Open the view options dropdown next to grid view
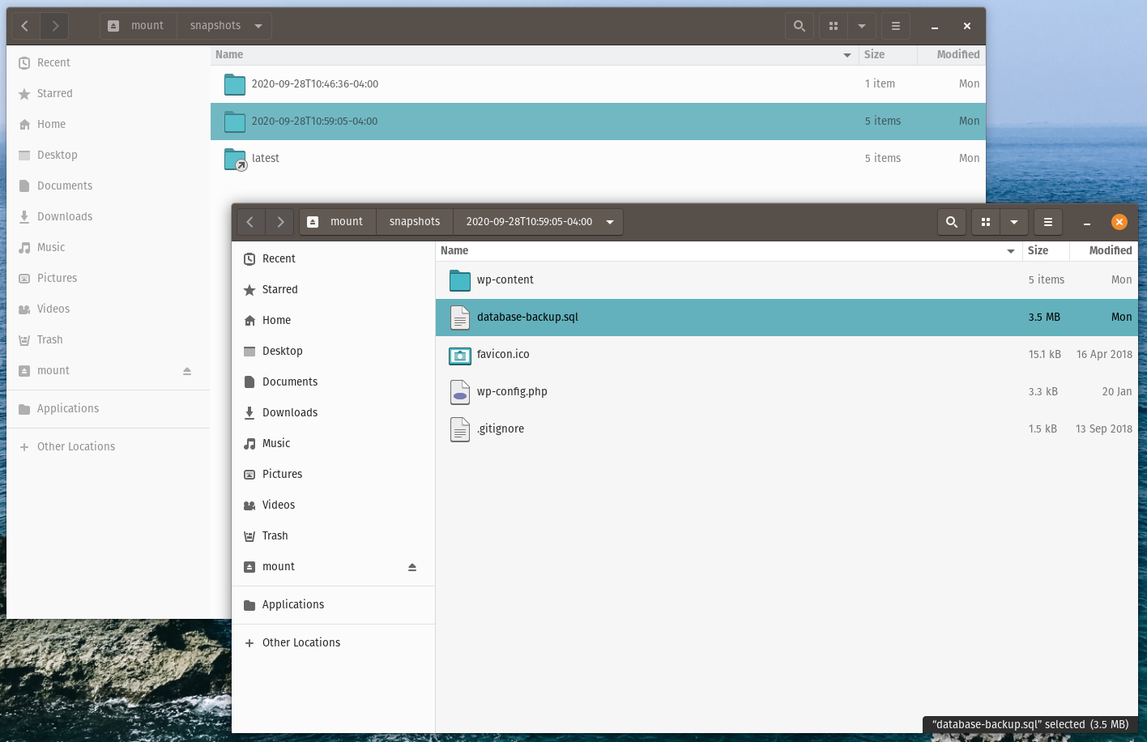 click(1014, 221)
